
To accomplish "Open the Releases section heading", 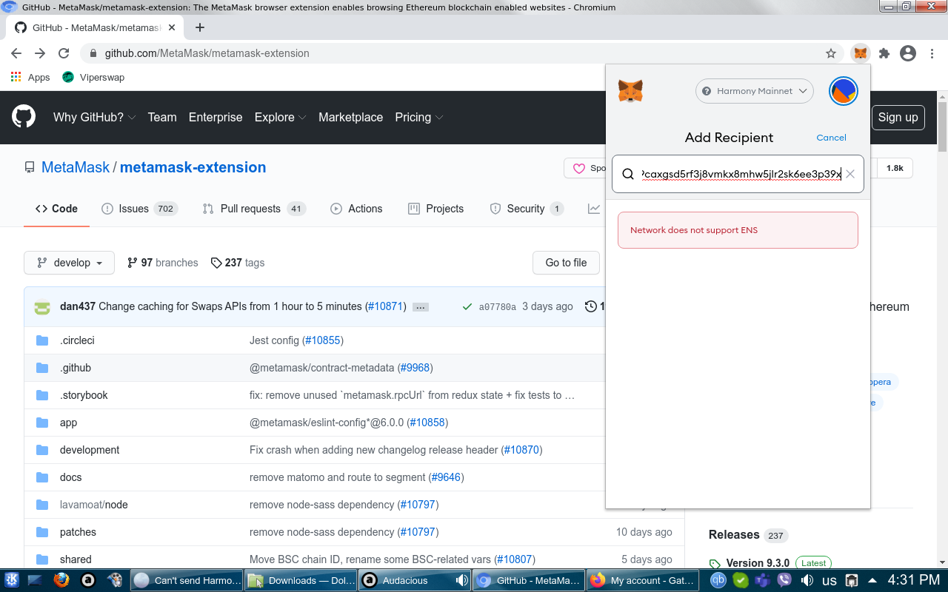I will click(x=734, y=534).
